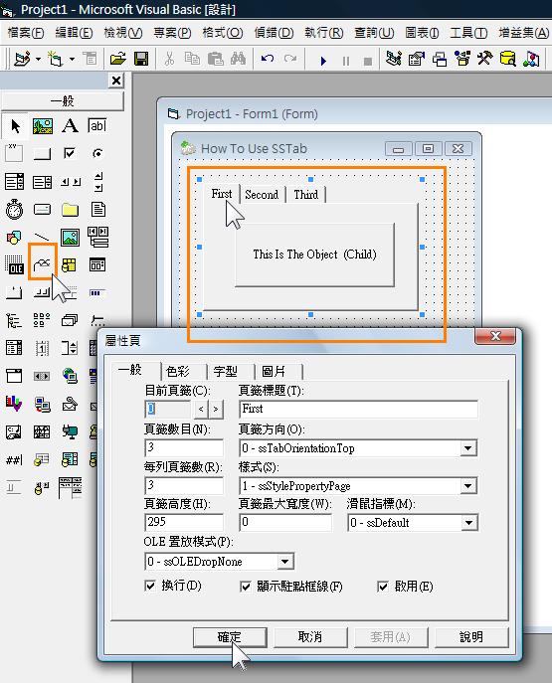This screenshot has width=552, height=683.
Task: Go to previous tab with < stepper
Action: click(201, 409)
